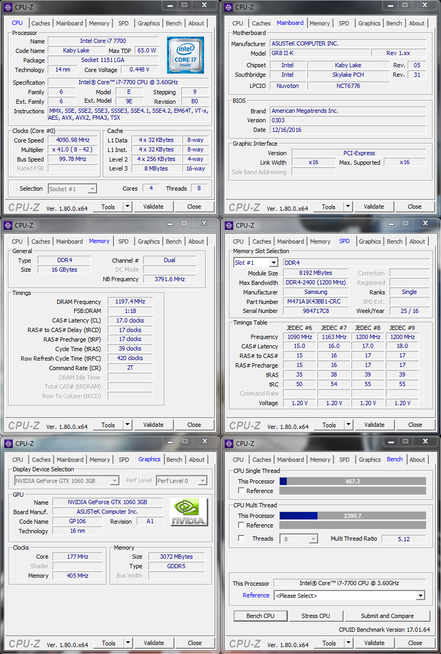Go to the About tab in the SPD window
The image size is (441, 654).
[417, 241]
